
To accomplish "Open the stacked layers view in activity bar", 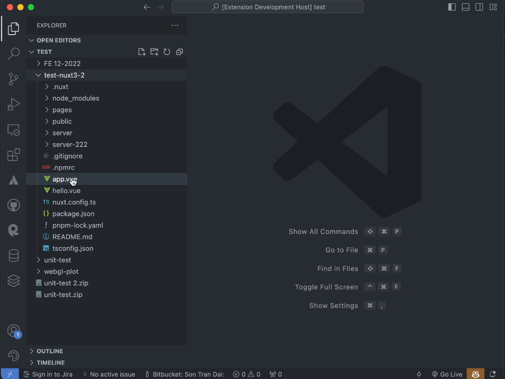I will pyautogui.click(x=14, y=281).
